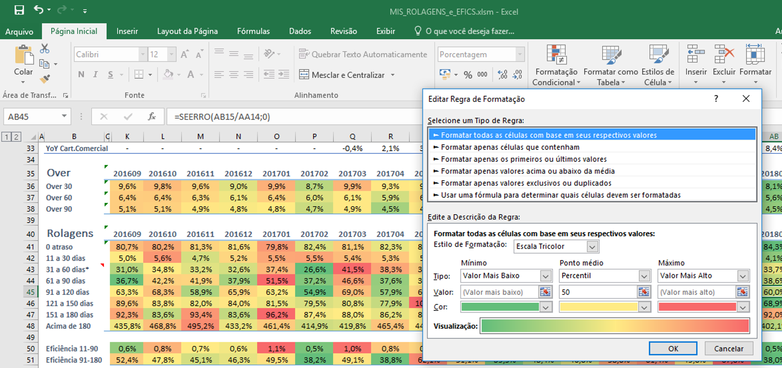Click the Format Painter brush icon
Image resolution: width=782 pixels, height=368 pixels.
click(44, 79)
